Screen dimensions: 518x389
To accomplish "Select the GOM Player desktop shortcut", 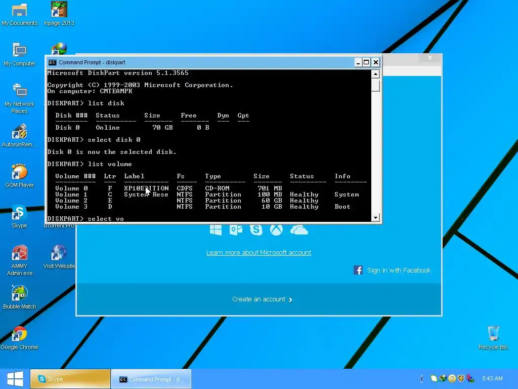I will [x=19, y=176].
